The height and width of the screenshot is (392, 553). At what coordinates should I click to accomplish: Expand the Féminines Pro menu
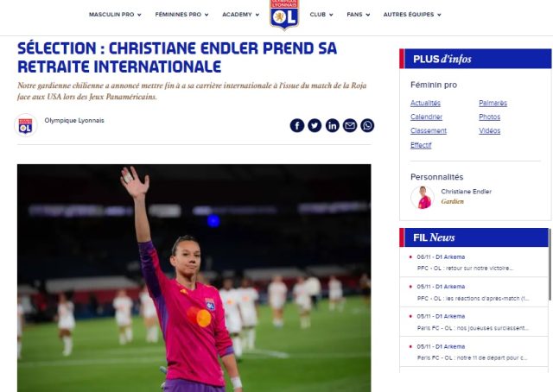pos(181,15)
